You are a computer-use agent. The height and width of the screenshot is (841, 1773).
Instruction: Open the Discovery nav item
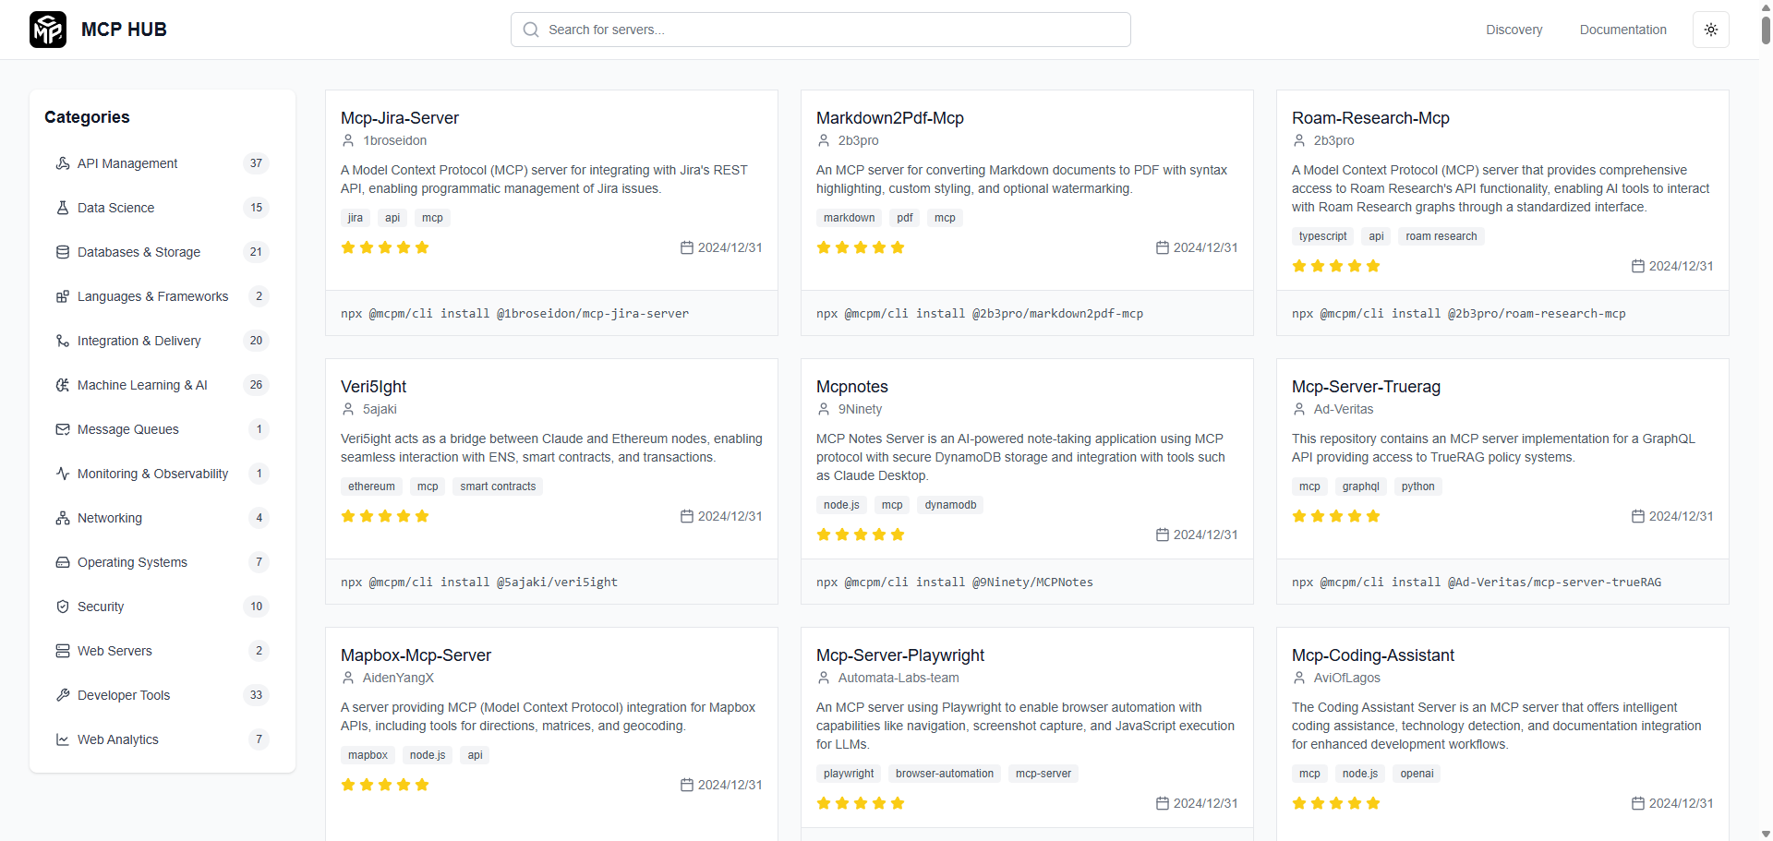point(1514,30)
